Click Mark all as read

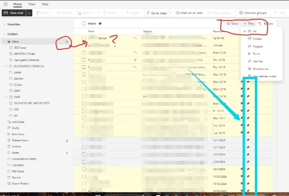pos(189,13)
